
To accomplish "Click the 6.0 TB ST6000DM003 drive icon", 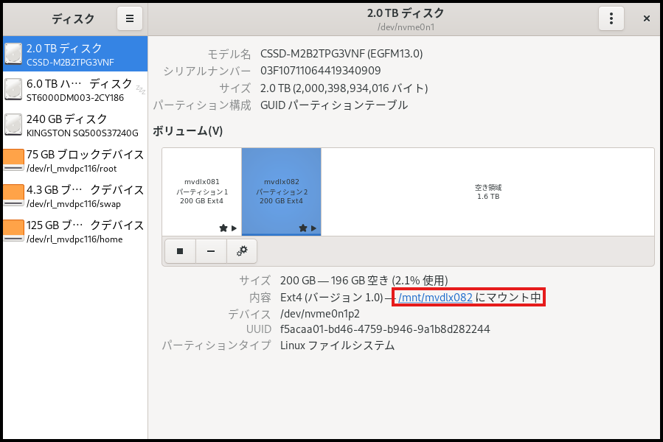I will coord(13,89).
